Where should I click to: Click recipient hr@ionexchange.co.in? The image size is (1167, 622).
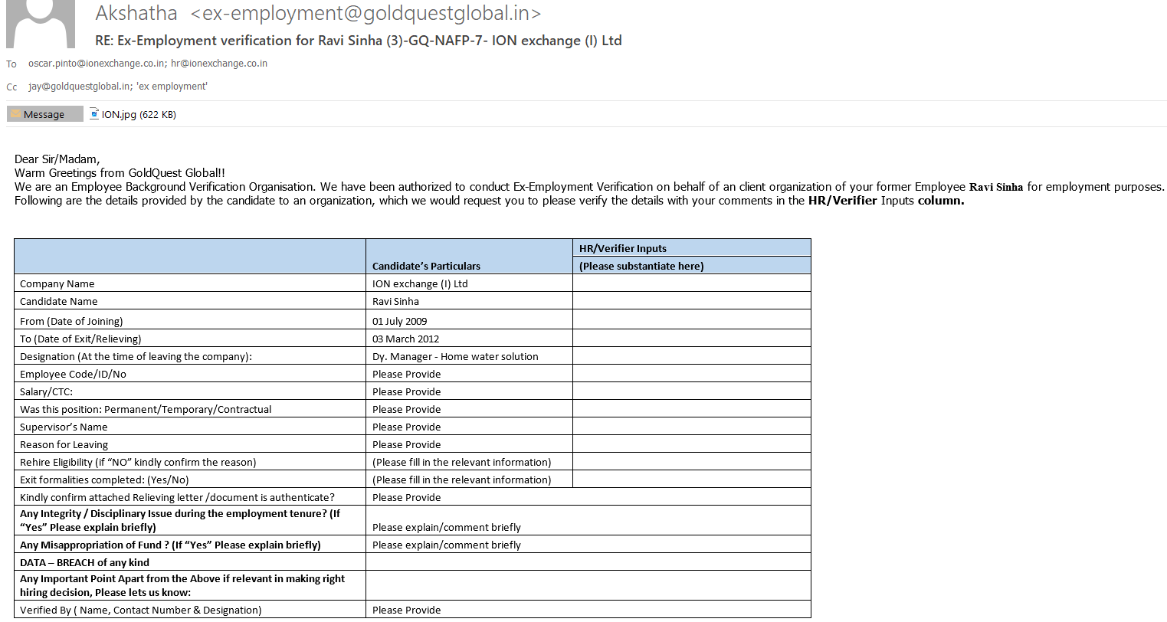[219, 64]
